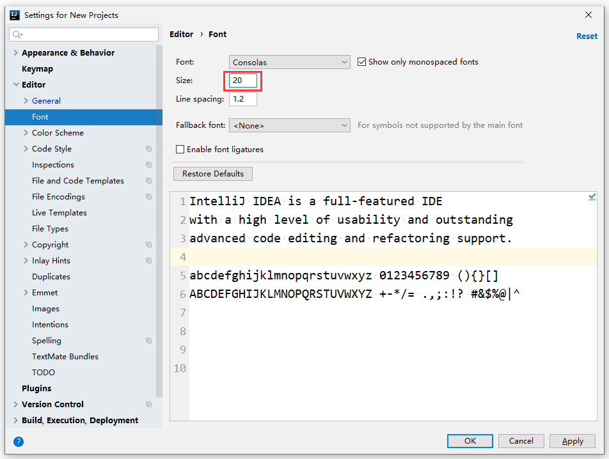Viewport: 609px width, 459px height.
Task: Click the settings tree vertical scrollbar
Action: (159, 221)
